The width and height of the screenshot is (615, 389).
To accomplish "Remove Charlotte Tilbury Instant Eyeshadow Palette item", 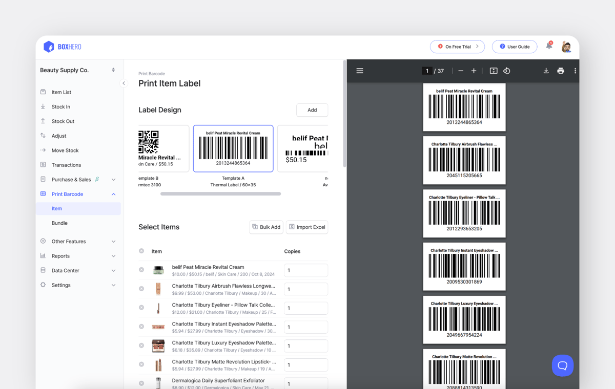I will tap(141, 327).
